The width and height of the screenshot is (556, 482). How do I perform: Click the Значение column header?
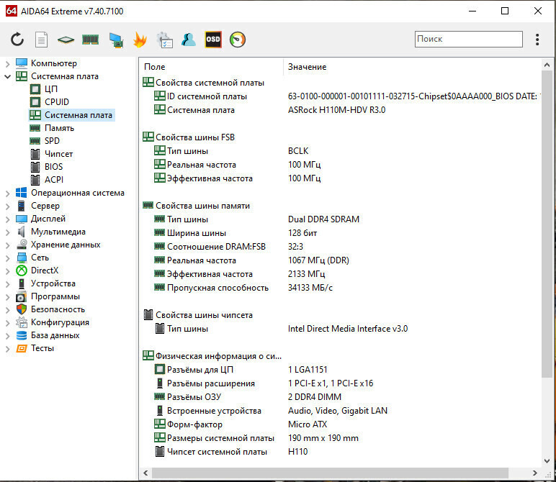point(307,67)
